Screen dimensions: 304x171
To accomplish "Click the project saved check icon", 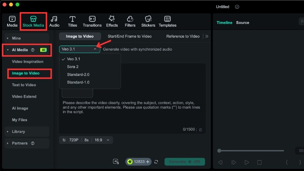I will 237,7.
